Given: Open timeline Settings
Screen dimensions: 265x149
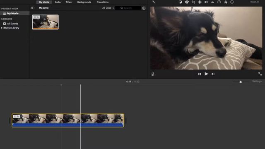Looking at the screenshot, I should point(257,82).
